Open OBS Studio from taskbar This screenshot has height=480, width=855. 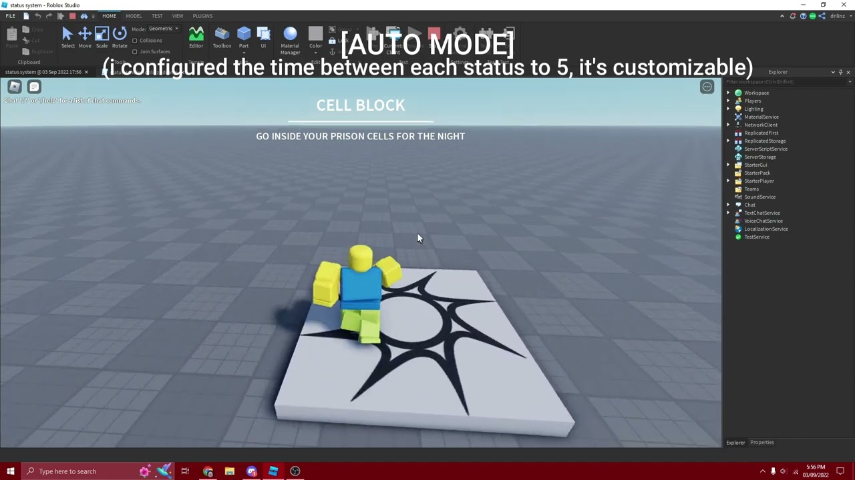(295, 471)
